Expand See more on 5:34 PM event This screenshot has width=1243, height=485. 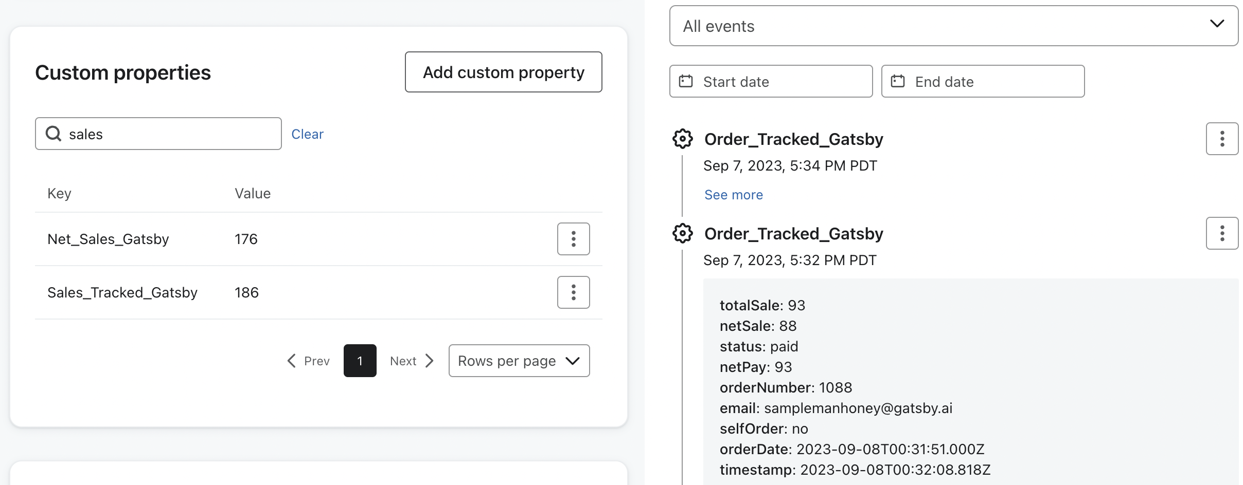(733, 195)
